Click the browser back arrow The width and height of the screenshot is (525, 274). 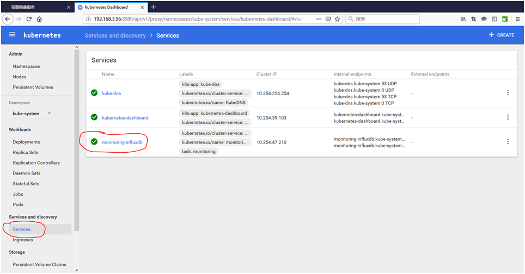point(8,19)
